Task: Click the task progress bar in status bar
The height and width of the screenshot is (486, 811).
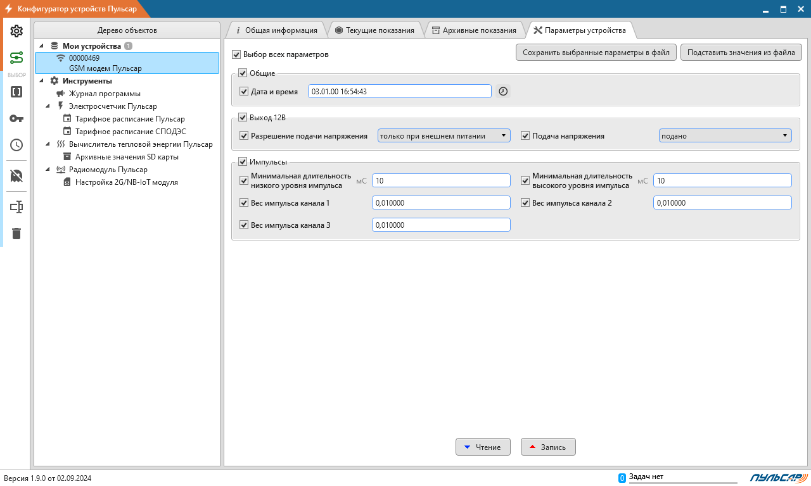Action: [683, 483]
